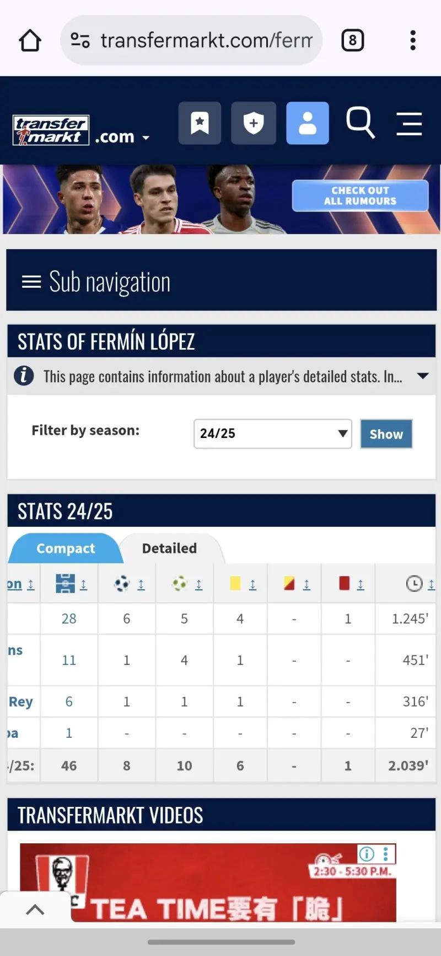Expand the page information description arrow
The height and width of the screenshot is (956, 441).
click(423, 376)
